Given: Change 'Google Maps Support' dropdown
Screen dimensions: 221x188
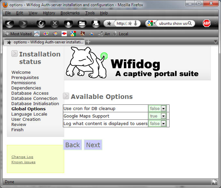Looking at the screenshot, I should click(x=157, y=116).
